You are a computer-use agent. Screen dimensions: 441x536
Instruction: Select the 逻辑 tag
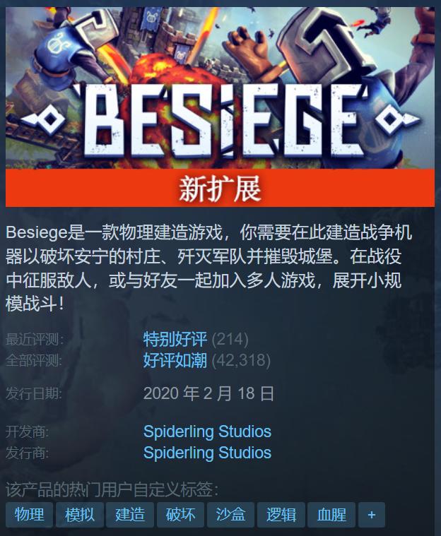(281, 515)
